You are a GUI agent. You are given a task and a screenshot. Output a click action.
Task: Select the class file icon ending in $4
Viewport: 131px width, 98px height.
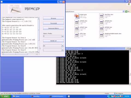click(x=102, y=22)
